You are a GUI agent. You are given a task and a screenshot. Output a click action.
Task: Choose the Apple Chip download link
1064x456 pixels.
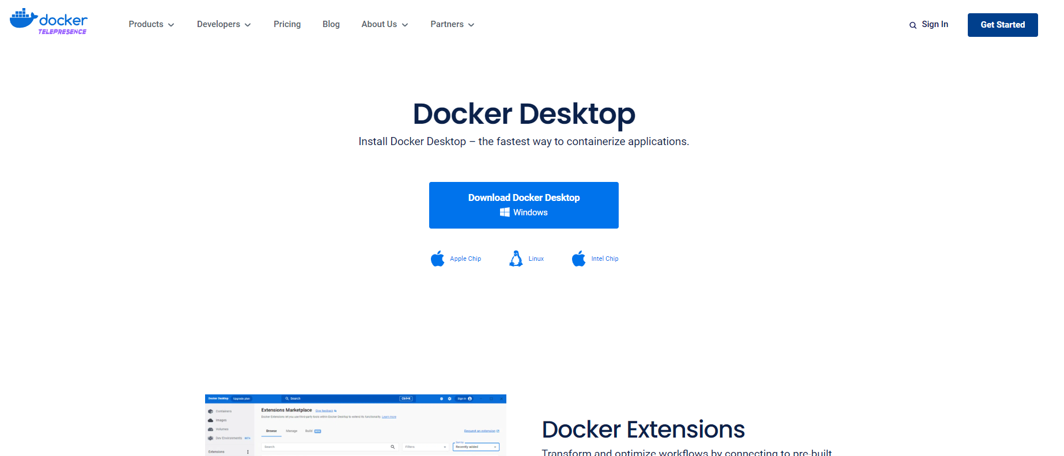465,259
